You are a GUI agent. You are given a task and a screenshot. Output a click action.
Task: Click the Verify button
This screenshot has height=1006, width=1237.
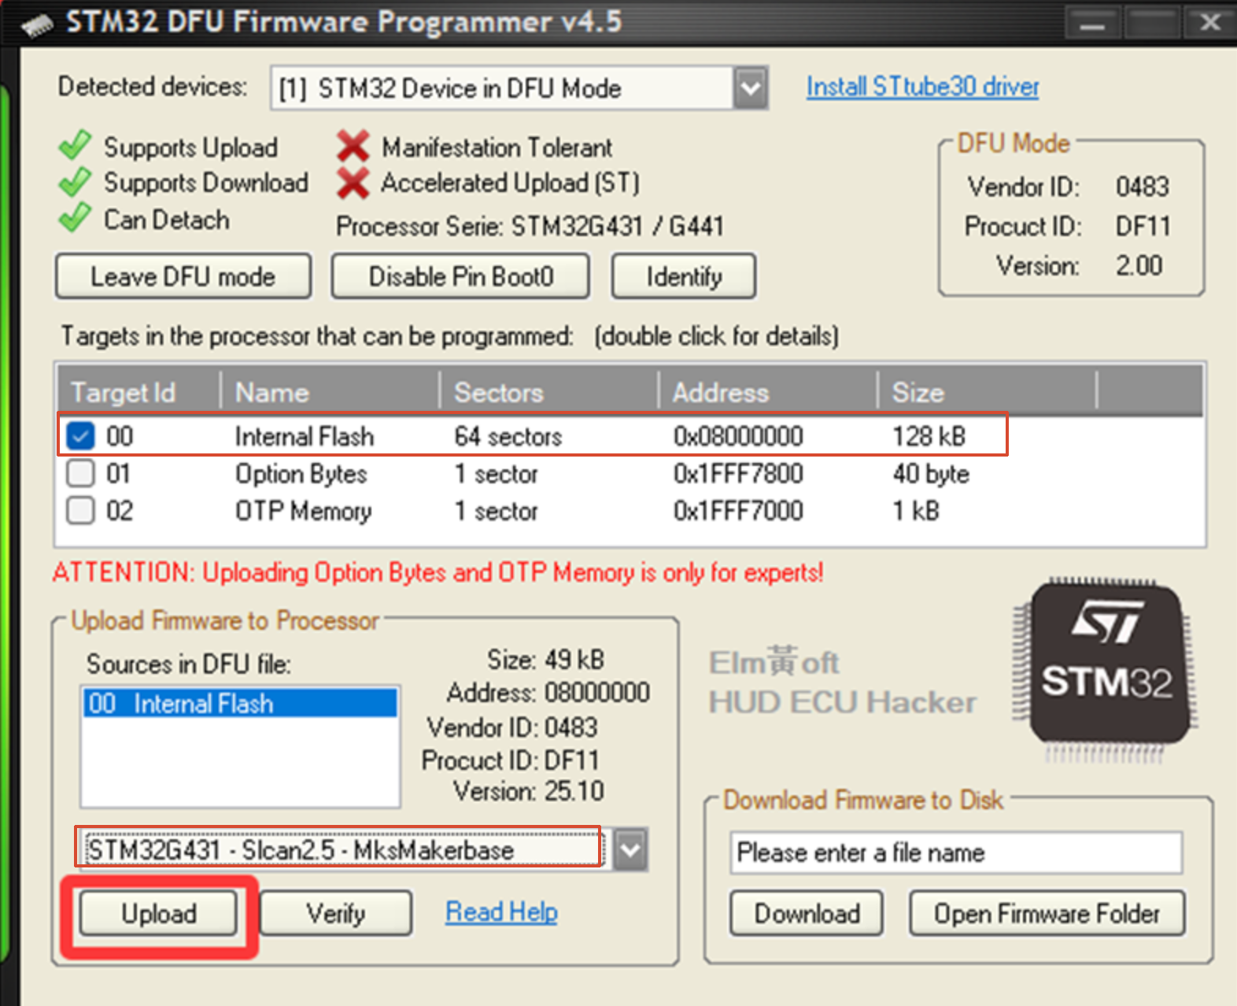point(336,913)
